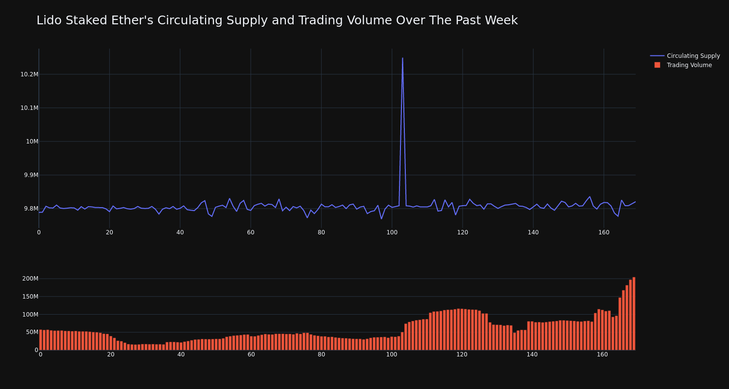
Task: Click the 9.8M y-axis label
Action: click(x=31, y=209)
